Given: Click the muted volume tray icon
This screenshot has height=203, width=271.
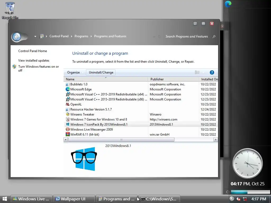Looking at the screenshot, I should 238,199.
